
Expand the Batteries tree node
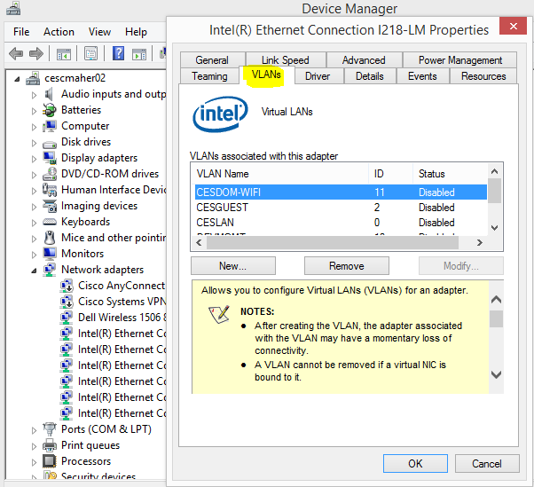(x=34, y=111)
